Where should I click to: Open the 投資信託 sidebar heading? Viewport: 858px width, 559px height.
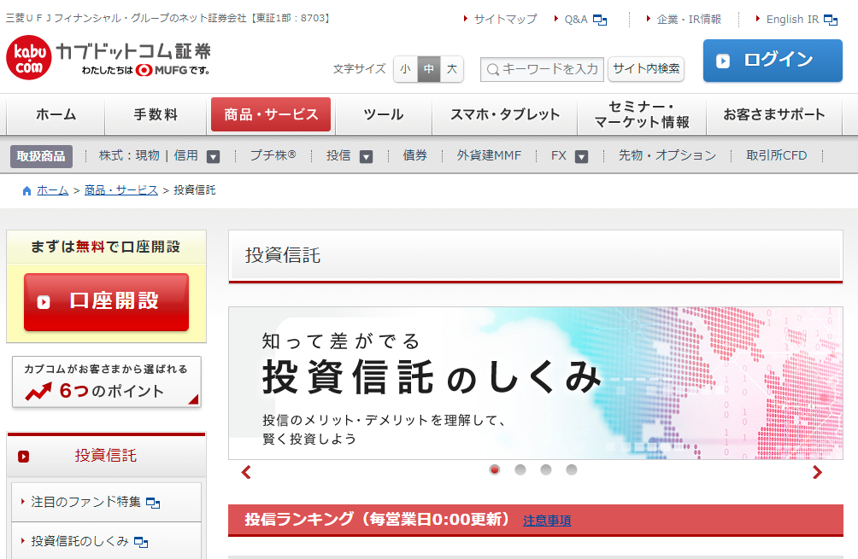[x=106, y=456]
